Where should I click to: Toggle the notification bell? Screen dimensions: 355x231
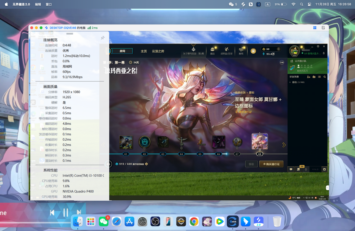[324, 53]
